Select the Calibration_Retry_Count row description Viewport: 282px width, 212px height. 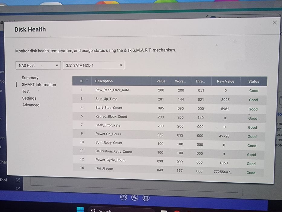(x=114, y=151)
